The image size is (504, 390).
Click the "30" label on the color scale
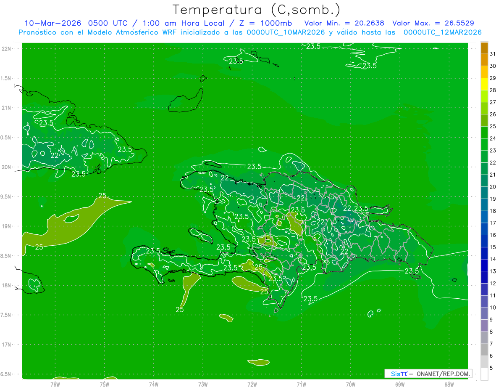click(x=493, y=66)
